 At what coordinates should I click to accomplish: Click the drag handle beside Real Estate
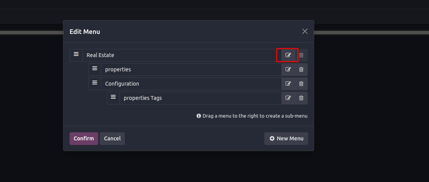click(76, 54)
